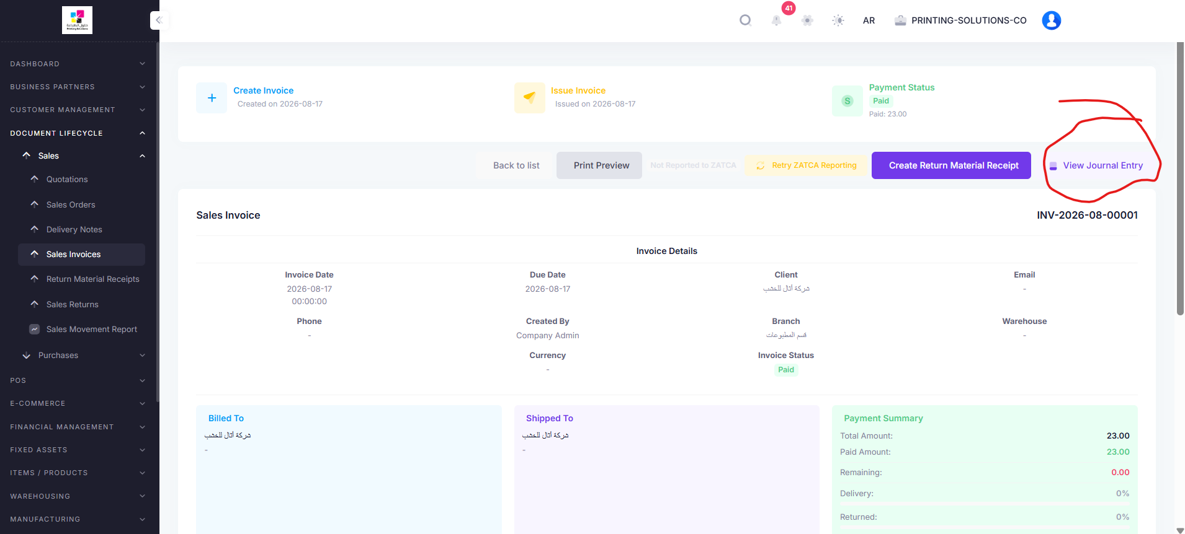
Task: Switch language to AR
Action: [x=869, y=20]
